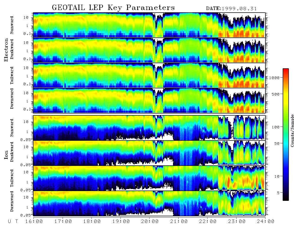
Task: Click the 18:00 time tick label
Action: click(92, 221)
